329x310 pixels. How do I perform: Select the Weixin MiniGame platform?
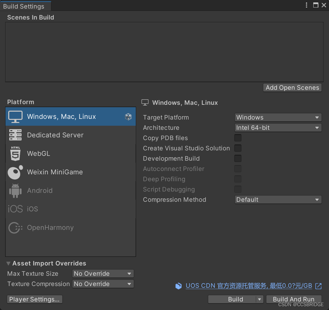point(71,172)
